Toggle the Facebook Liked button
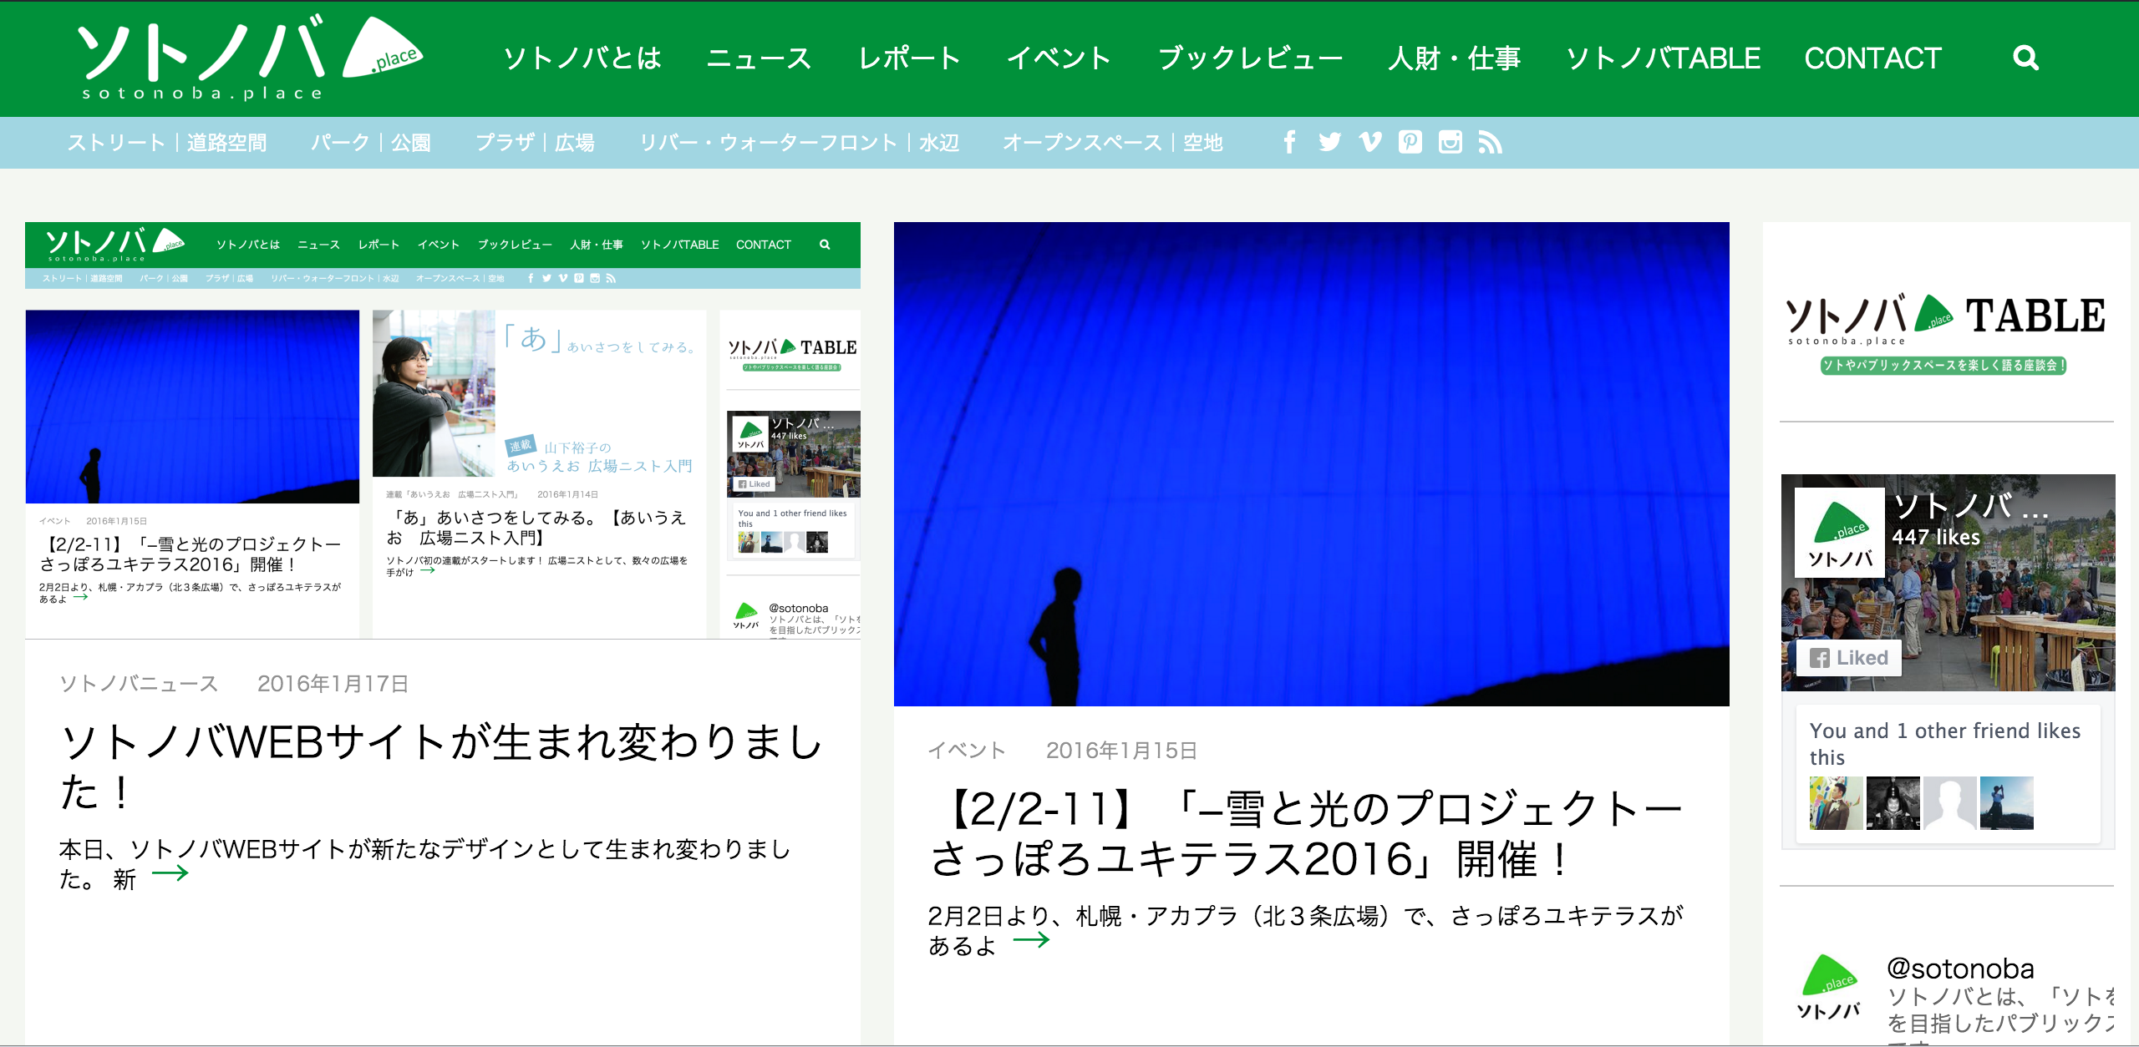The image size is (2139, 1047). pyautogui.click(x=1849, y=658)
